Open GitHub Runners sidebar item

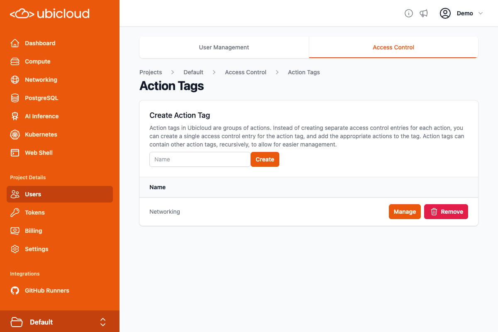point(60,290)
